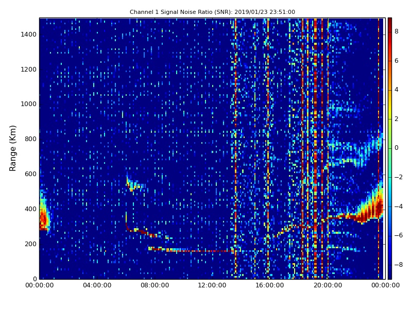Click the colorbar label 0
Screen dimensions: 412x309
(397, 148)
